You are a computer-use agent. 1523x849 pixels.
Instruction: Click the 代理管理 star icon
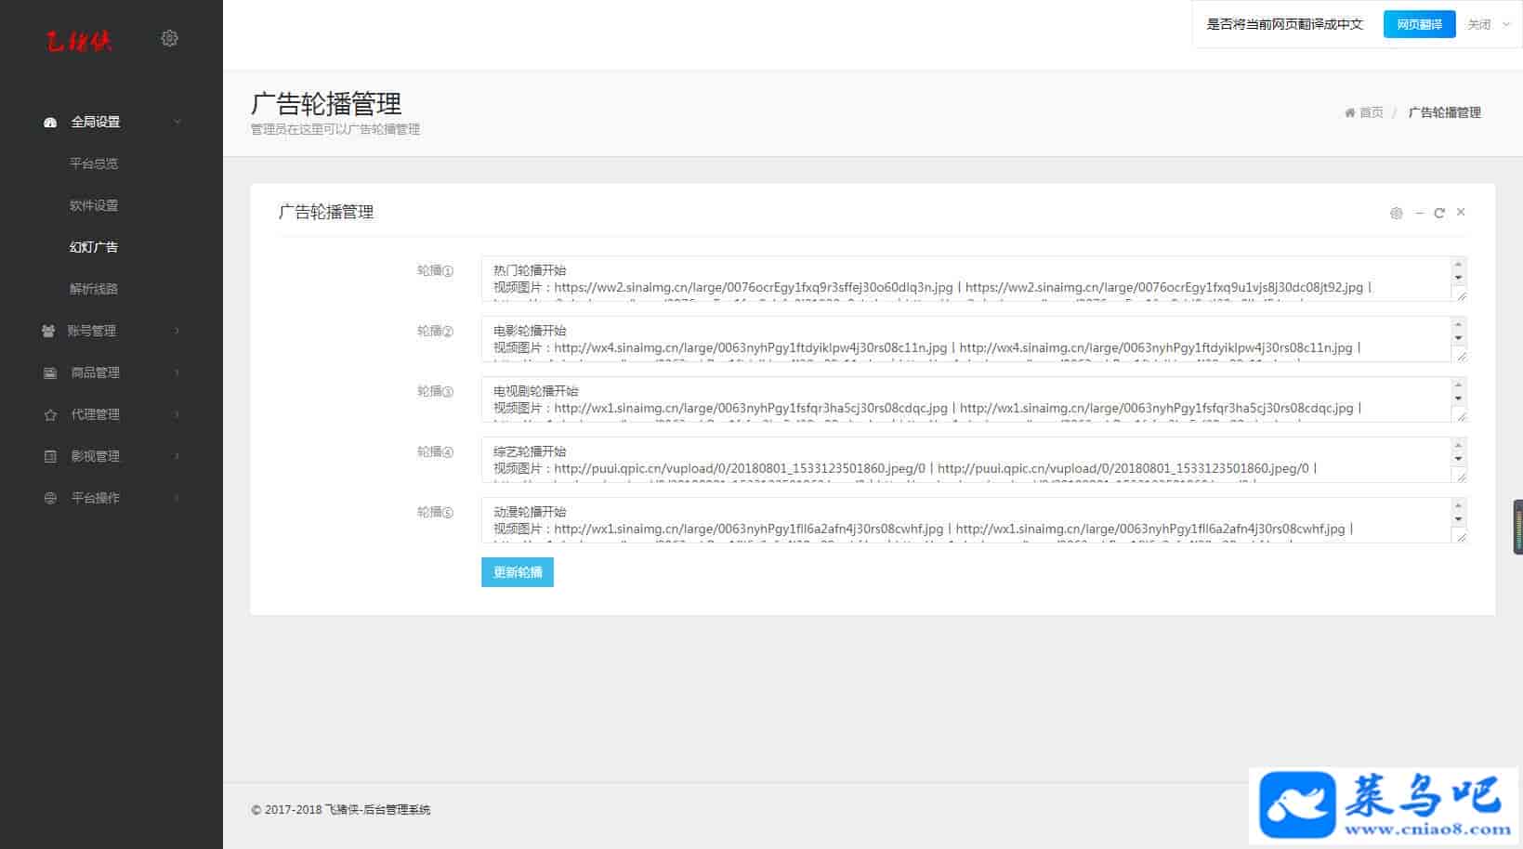(50, 415)
